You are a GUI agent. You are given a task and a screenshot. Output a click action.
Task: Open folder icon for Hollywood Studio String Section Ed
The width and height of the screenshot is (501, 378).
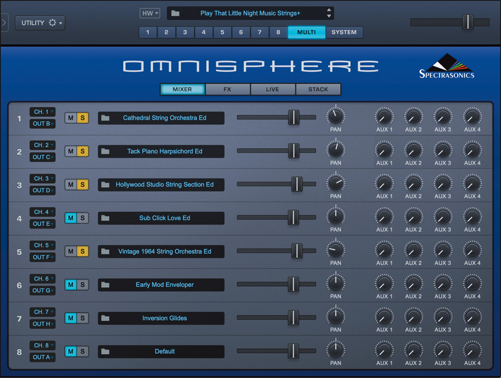click(x=105, y=185)
